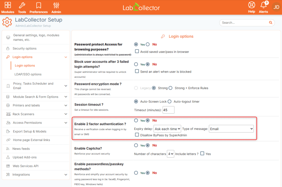The height and width of the screenshot is (187, 282).
Task: Open LDAP/SSO options submenu item
Action: [28, 74]
